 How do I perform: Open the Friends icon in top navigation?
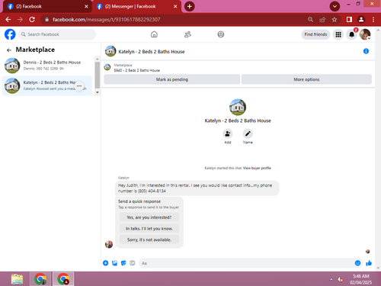[x=187, y=34]
